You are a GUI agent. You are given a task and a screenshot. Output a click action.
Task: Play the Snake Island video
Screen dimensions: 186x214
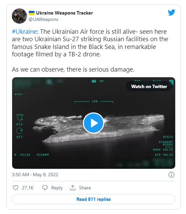pos(94,123)
